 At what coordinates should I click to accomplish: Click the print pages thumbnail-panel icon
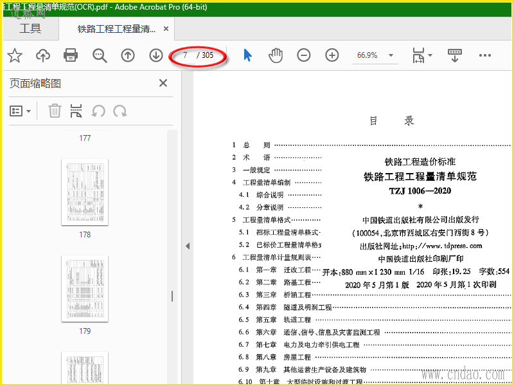pos(76,111)
